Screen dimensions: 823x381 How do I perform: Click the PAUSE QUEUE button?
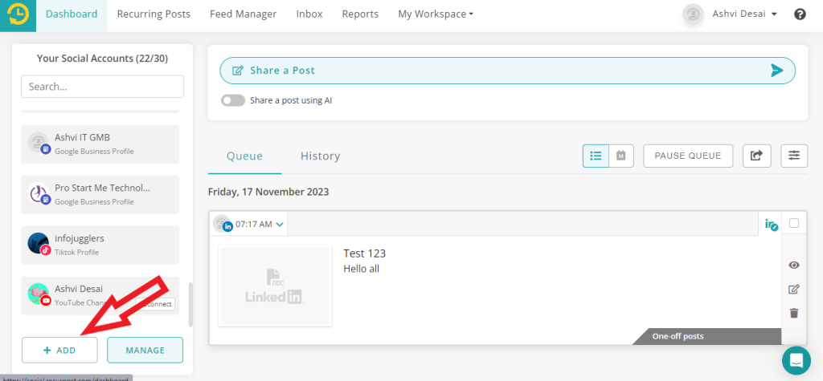(x=688, y=156)
